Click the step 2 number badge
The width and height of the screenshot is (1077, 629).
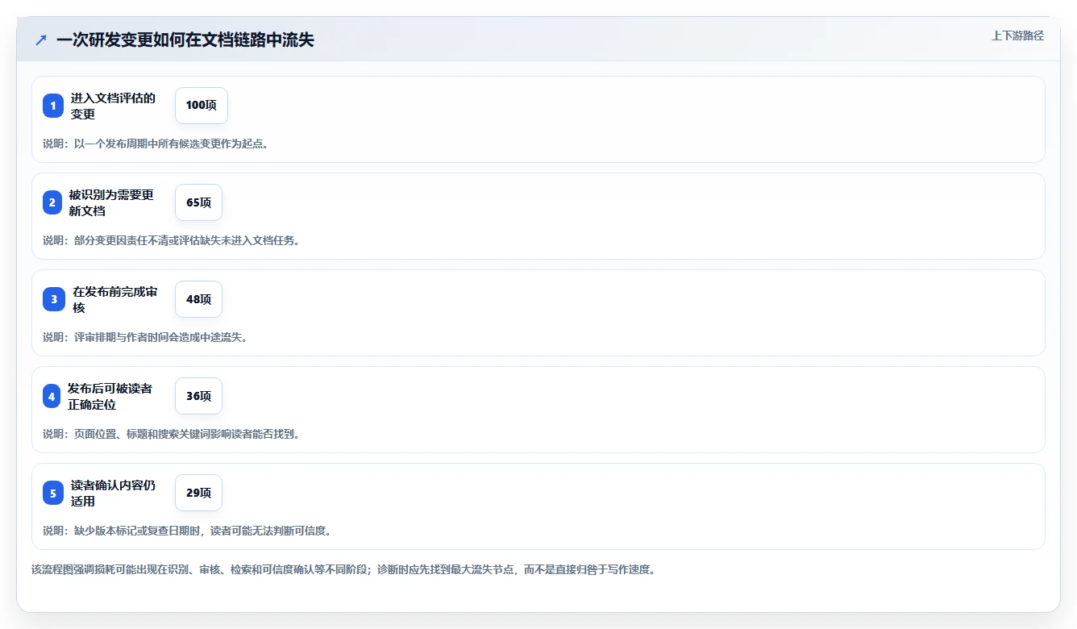pos(52,202)
